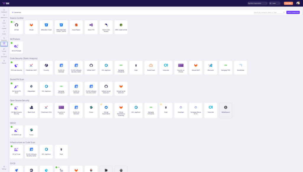303x172 pixels.
Task: Open Pipeline from the sidebar
Action: click(x=4, y=27)
